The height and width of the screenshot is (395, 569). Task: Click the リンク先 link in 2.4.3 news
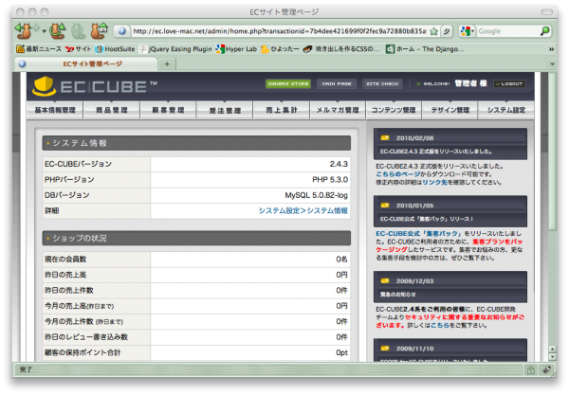pos(434,182)
